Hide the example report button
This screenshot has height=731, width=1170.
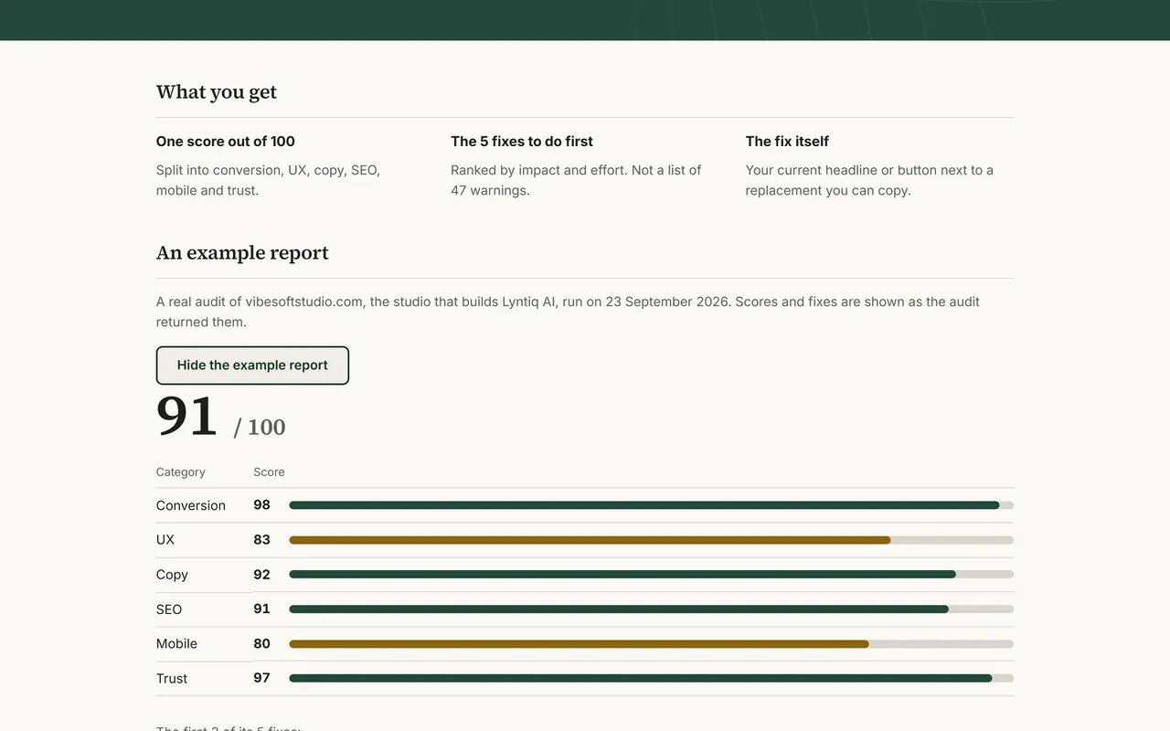(x=252, y=365)
